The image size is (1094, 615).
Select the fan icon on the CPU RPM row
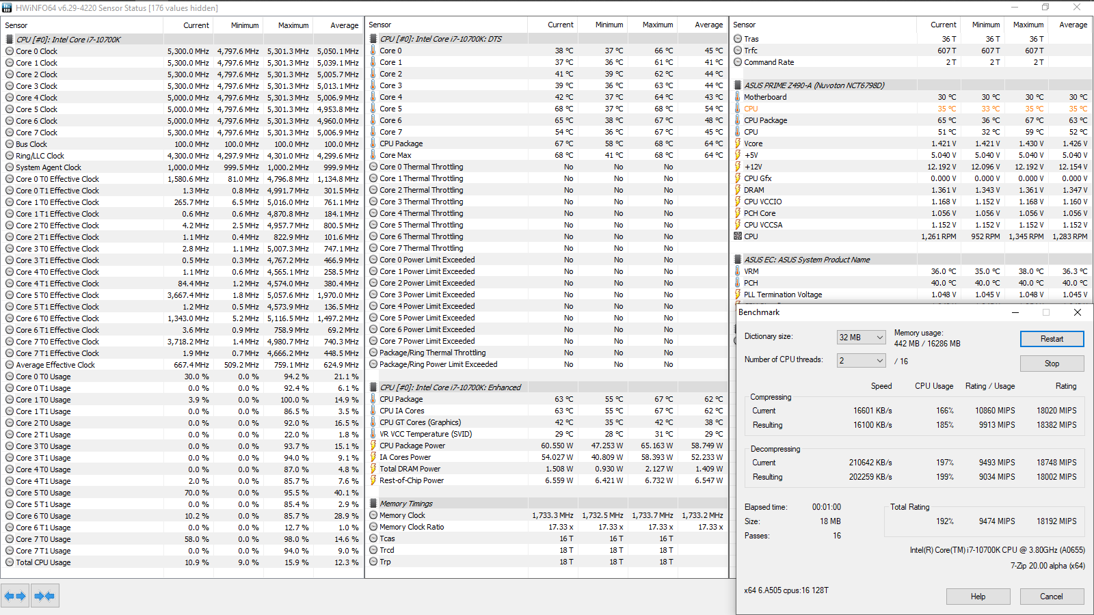click(x=738, y=236)
